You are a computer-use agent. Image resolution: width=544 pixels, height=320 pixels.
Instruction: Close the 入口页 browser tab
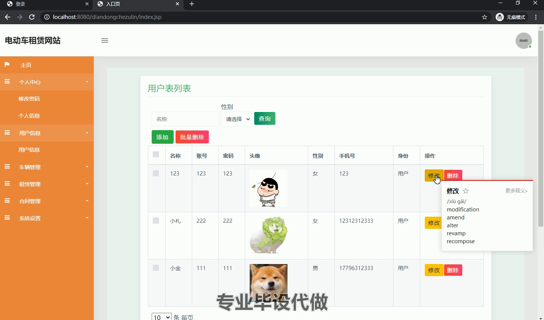177,4
